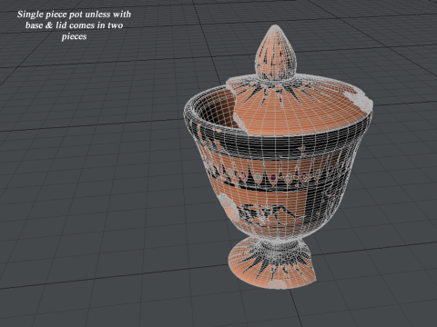Select the flared pedestal base of the pot

pyautogui.click(x=271, y=263)
